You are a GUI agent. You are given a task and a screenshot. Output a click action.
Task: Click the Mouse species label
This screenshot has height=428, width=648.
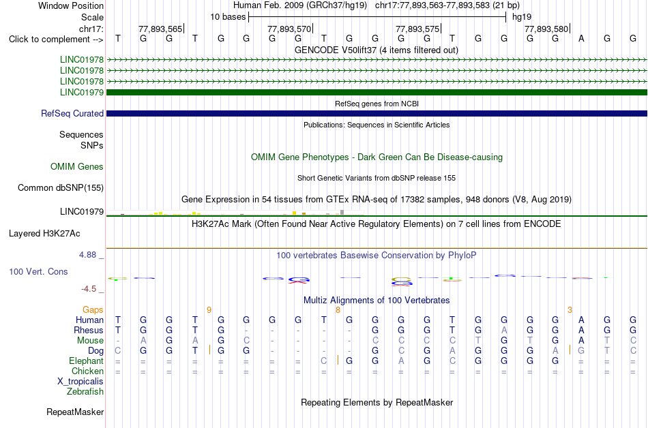90,341
